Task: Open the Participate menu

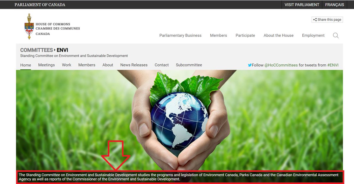Action: click(x=245, y=36)
